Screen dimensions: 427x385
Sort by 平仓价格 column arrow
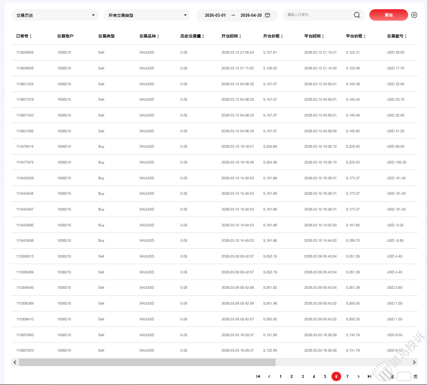(364, 36)
